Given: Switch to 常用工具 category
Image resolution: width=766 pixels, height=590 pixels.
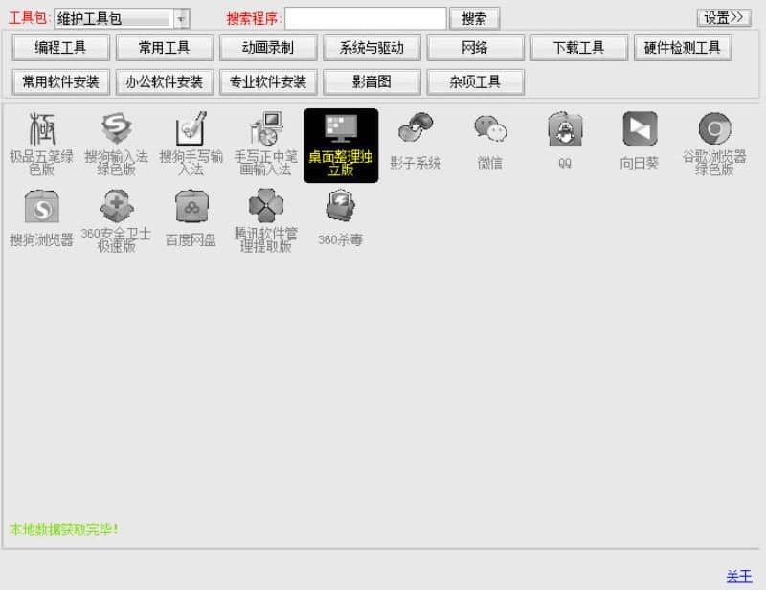Looking at the screenshot, I should [164, 48].
